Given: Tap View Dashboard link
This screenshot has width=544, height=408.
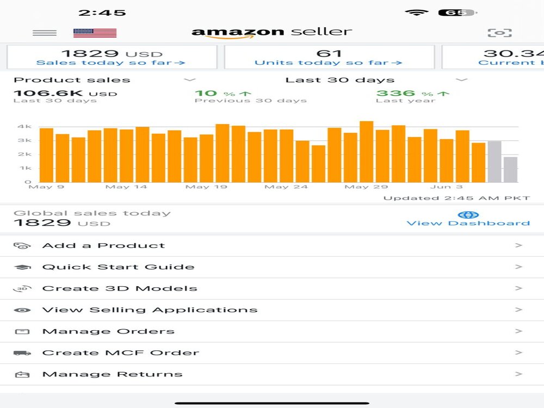Looking at the screenshot, I should pyautogui.click(x=468, y=223).
